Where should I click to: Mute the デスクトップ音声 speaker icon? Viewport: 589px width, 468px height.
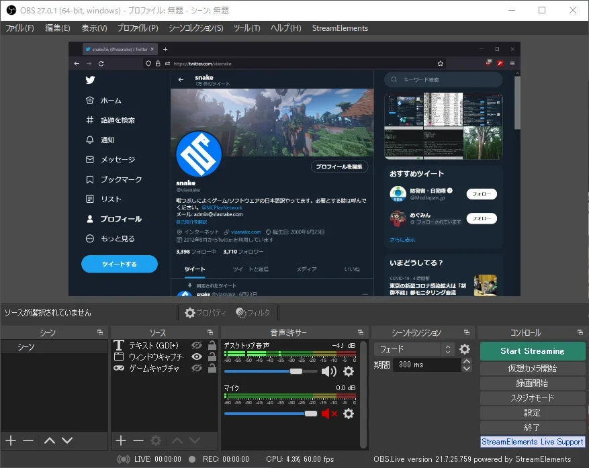[x=328, y=371]
